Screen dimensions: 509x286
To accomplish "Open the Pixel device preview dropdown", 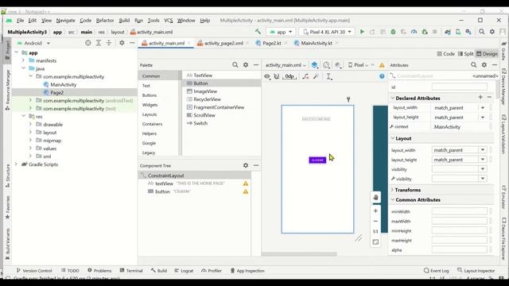I will pos(358,65).
